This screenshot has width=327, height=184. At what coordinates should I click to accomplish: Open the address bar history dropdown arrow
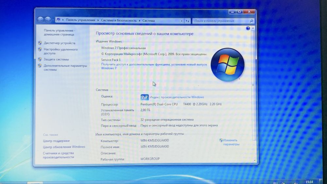click(181, 21)
